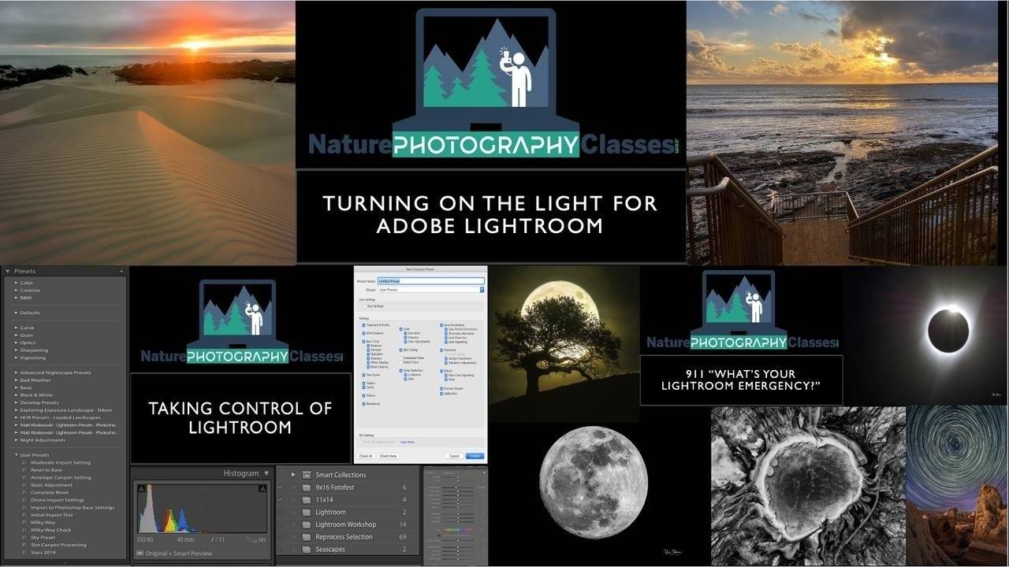Viewport: 1009px width, 567px height.
Task: Toggle the Process Version checkbox
Action: (x=441, y=388)
